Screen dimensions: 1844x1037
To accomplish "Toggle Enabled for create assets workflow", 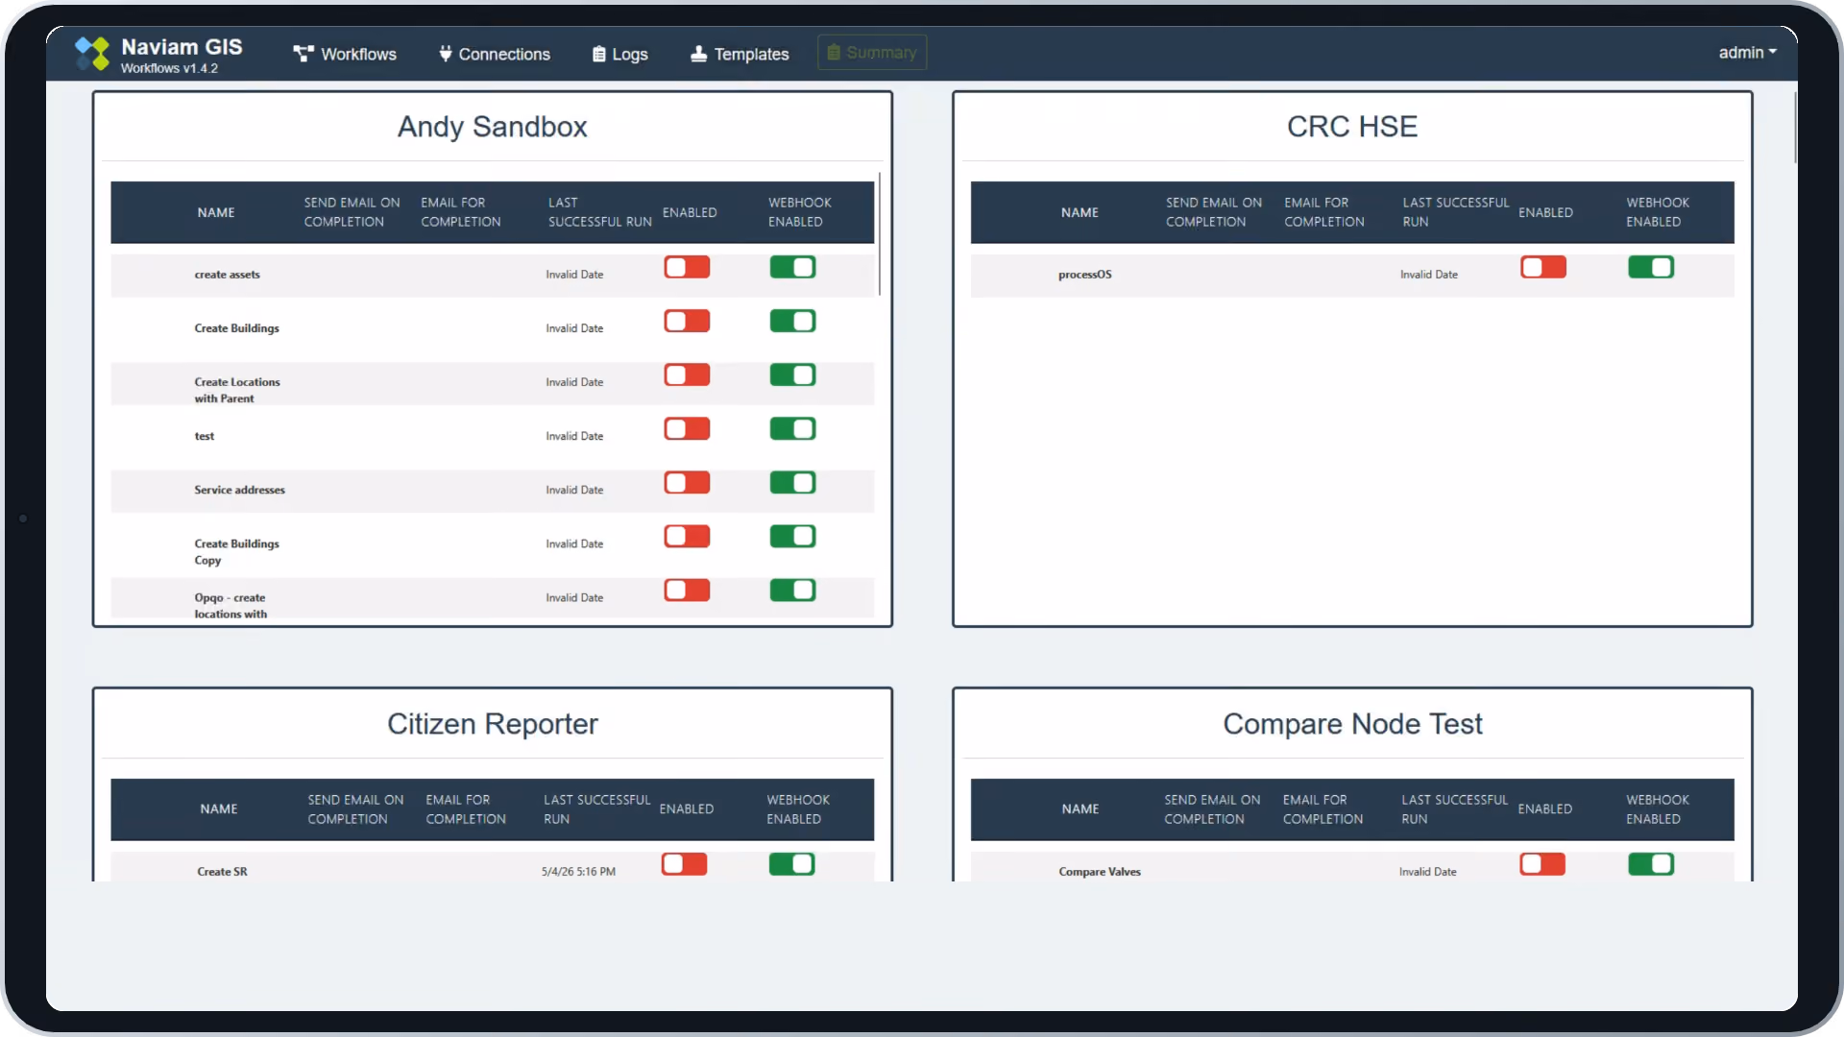I will 687,267.
